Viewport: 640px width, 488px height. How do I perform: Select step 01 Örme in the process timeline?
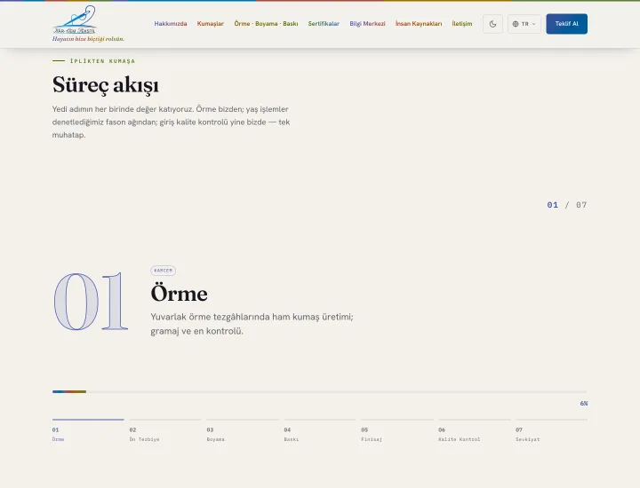tap(88, 431)
